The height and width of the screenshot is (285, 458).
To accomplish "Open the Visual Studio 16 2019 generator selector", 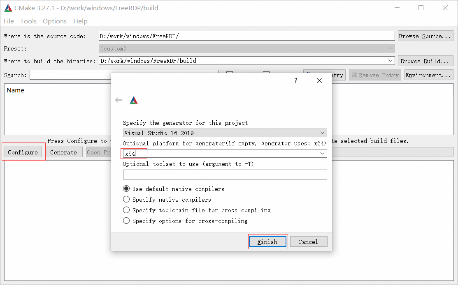I will tap(225, 133).
